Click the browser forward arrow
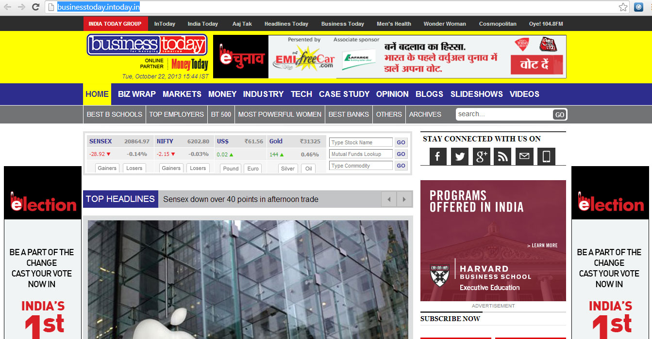 click(x=21, y=7)
